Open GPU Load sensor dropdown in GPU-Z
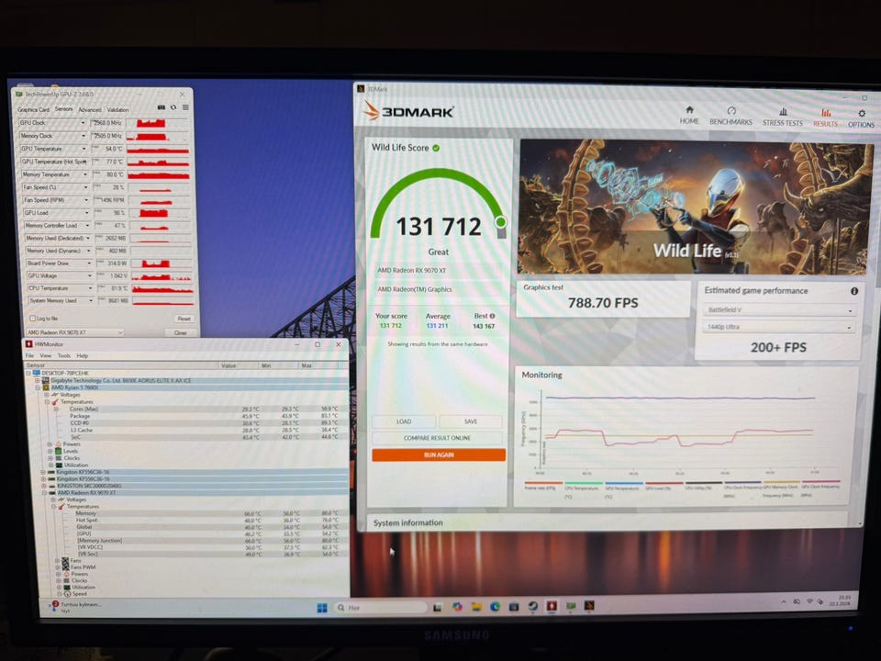This screenshot has height=661, width=881. 86,212
